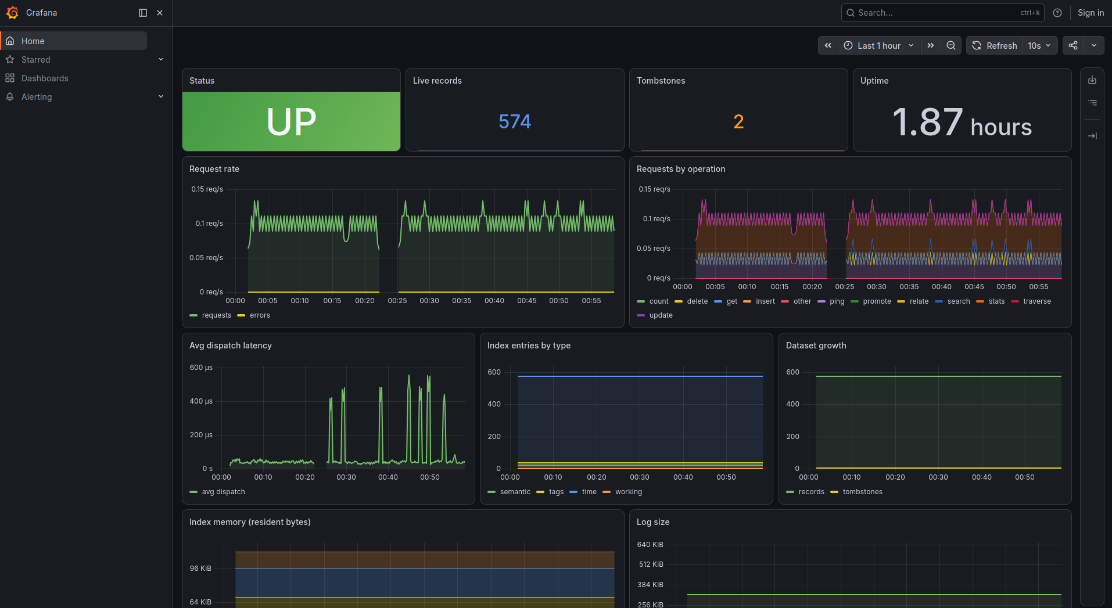The height and width of the screenshot is (608, 1112).
Task: Click the Tombstones panel title
Action: click(x=661, y=81)
